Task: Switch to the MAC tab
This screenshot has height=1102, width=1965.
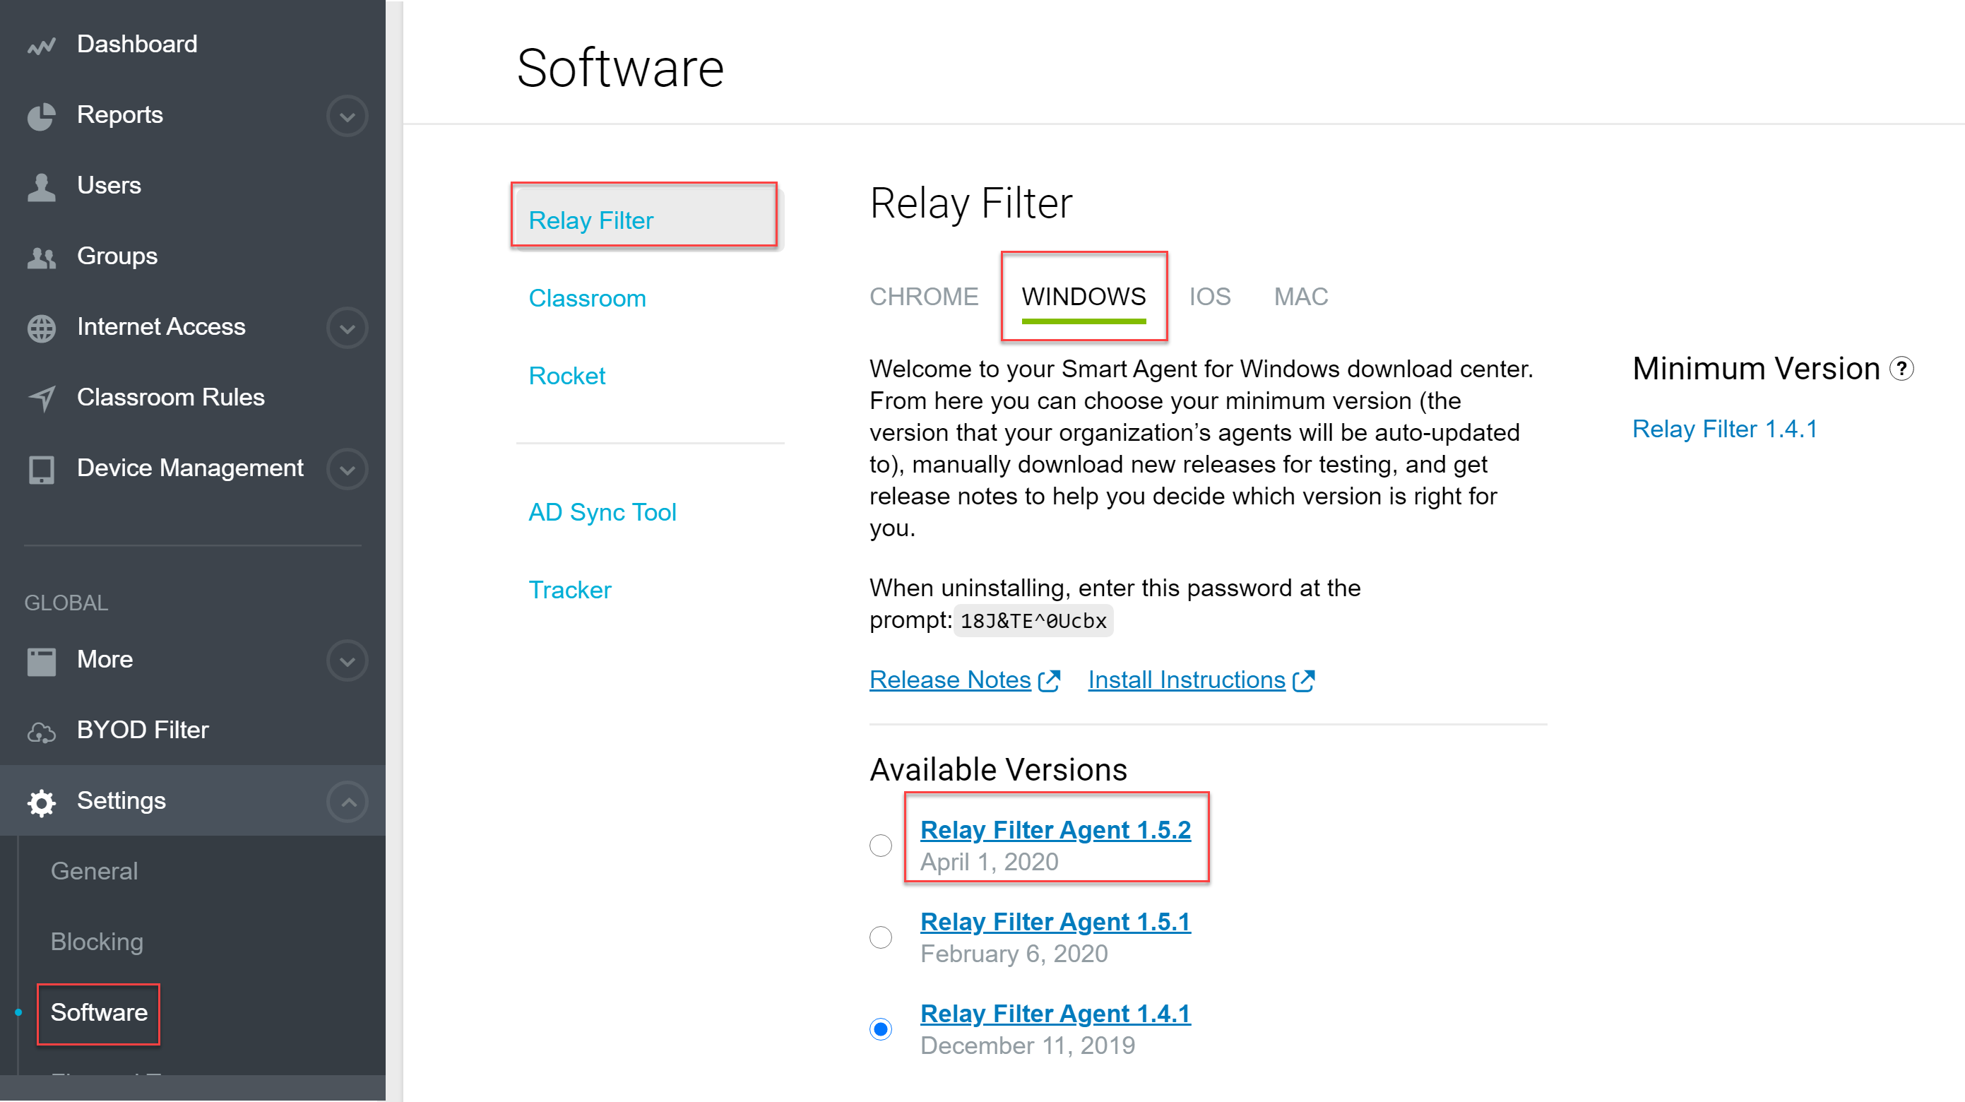Action: coord(1300,297)
